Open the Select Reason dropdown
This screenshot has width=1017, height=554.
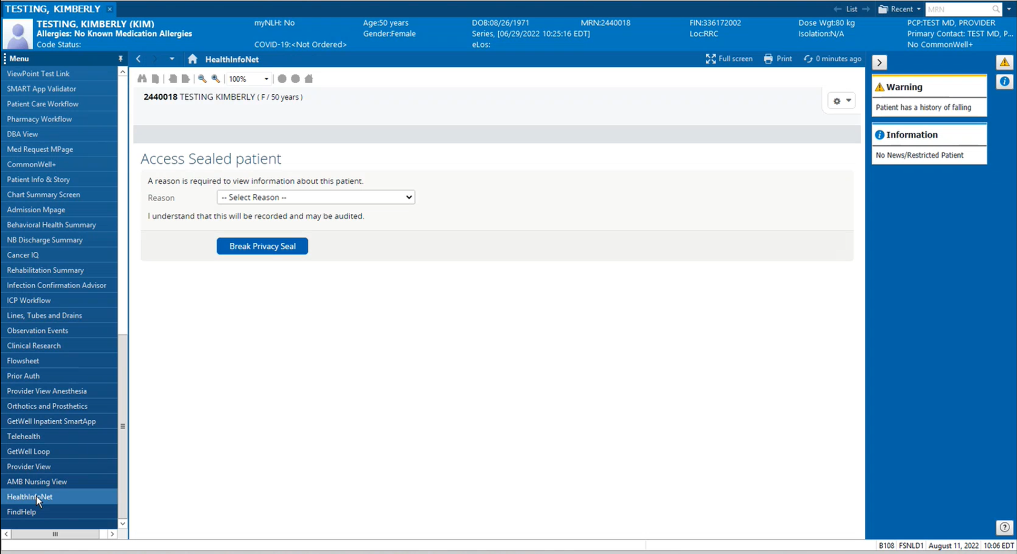coord(315,197)
